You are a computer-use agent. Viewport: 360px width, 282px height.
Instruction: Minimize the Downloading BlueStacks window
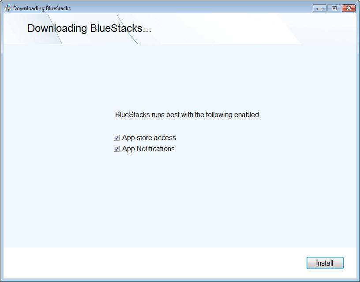click(x=319, y=8)
